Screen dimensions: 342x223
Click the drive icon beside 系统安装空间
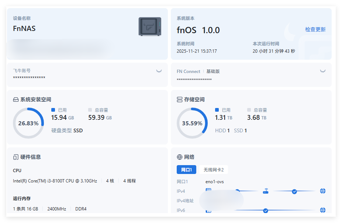pos(16,100)
